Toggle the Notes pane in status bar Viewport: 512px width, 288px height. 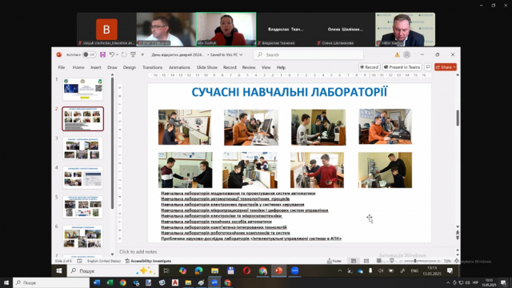point(334,261)
